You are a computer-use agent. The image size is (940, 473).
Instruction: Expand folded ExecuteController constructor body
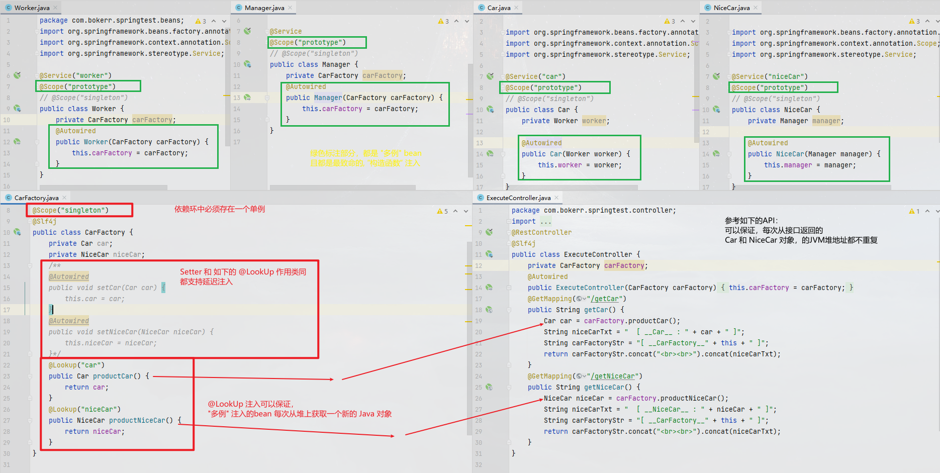coord(509,288)
